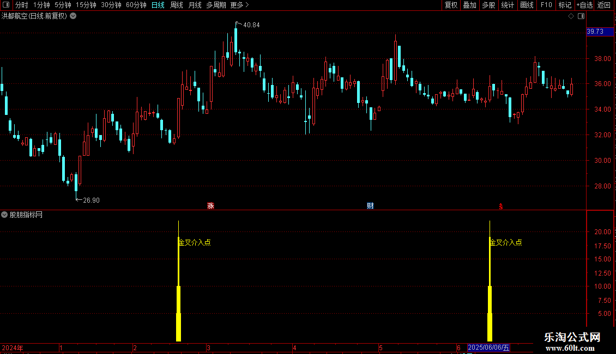Click the 2024年 year label on timeline

13,347
